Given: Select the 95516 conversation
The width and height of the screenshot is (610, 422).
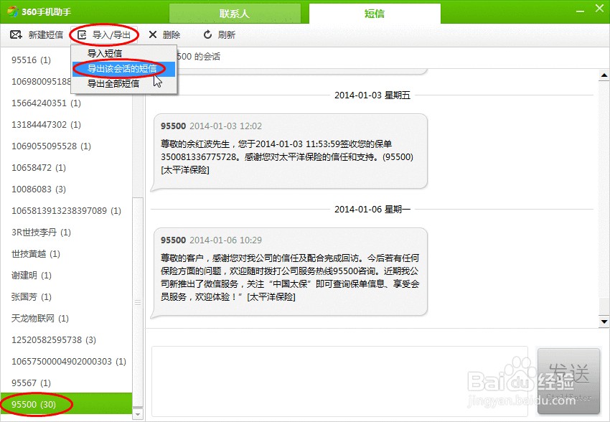Looking at the screenshot, I should pos(32,60).
